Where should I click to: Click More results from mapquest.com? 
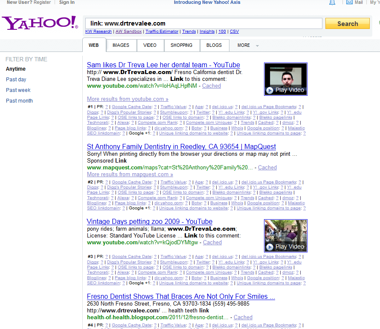[130, 174]
